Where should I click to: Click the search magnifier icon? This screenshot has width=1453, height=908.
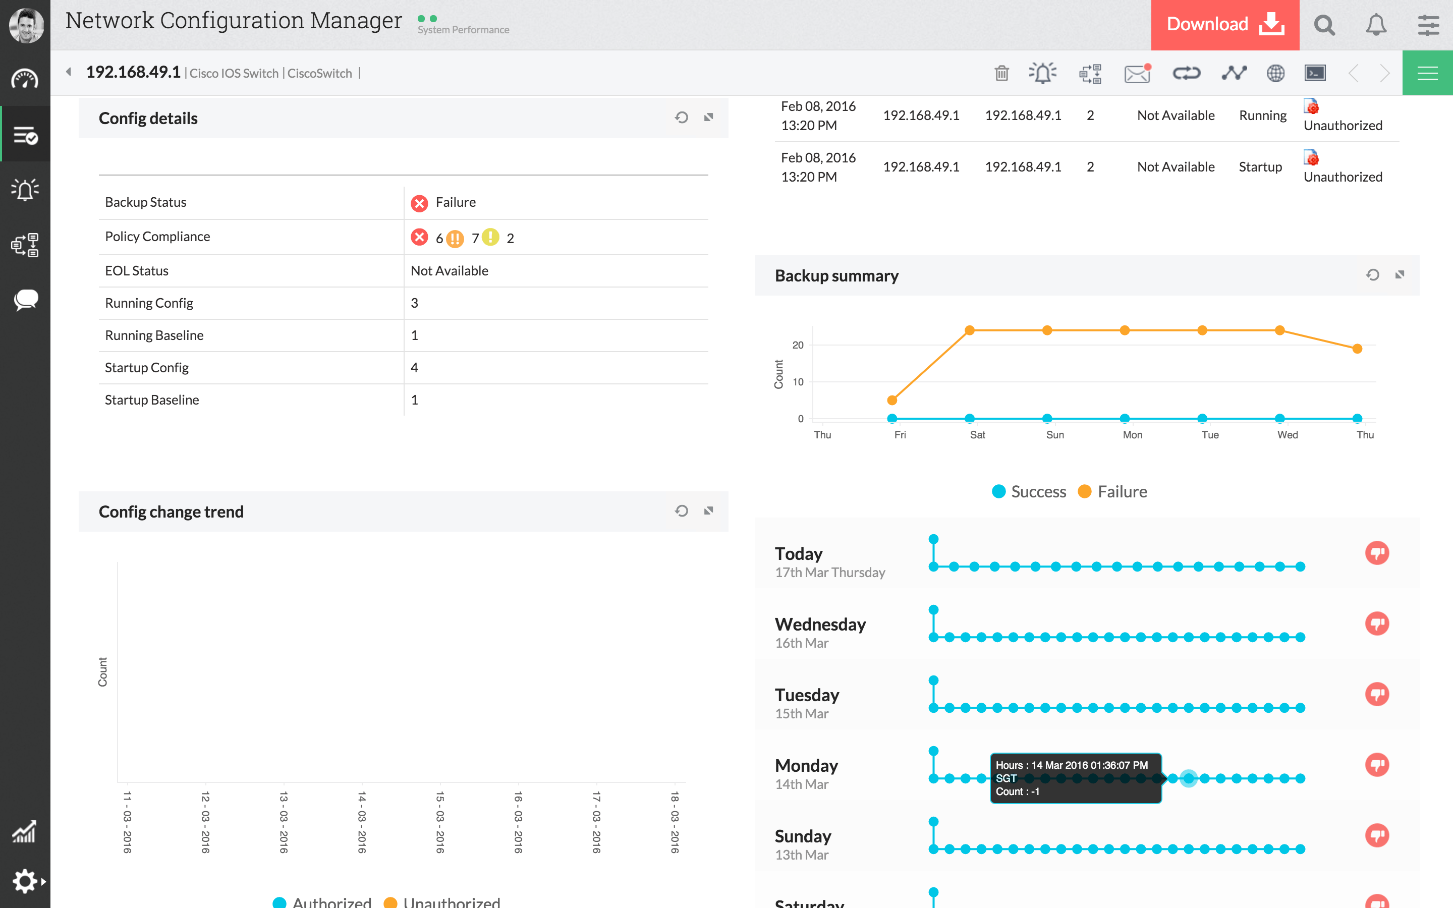(x=1324, y=25)
